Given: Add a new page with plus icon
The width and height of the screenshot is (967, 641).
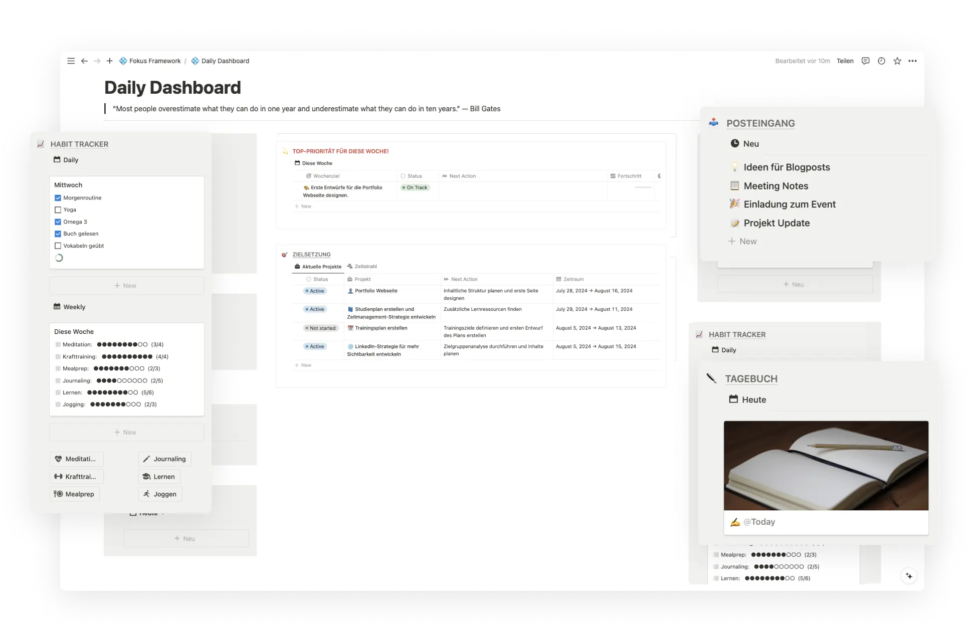Looking at the screenshot, I should pyautogui.click(x=110, y=61).
